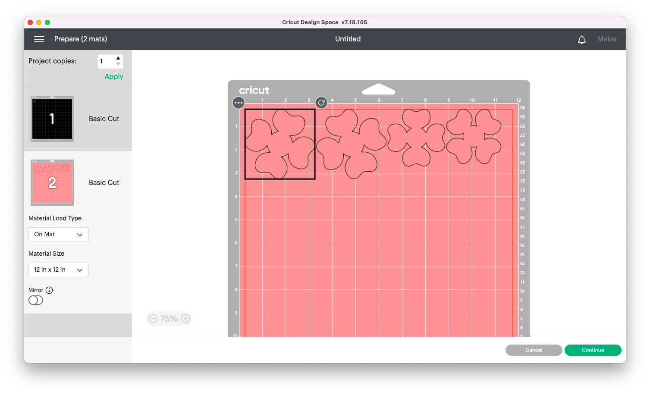Viewport: 650px width, 395px height.
Task: Select the Maker machine selector
Action: click(607, 39)
